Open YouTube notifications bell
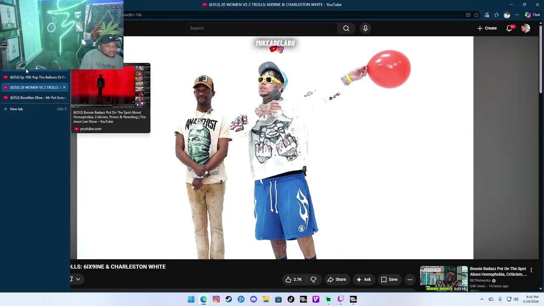The height and width of the screenshot is (306, 544). [x=509, y=28]
